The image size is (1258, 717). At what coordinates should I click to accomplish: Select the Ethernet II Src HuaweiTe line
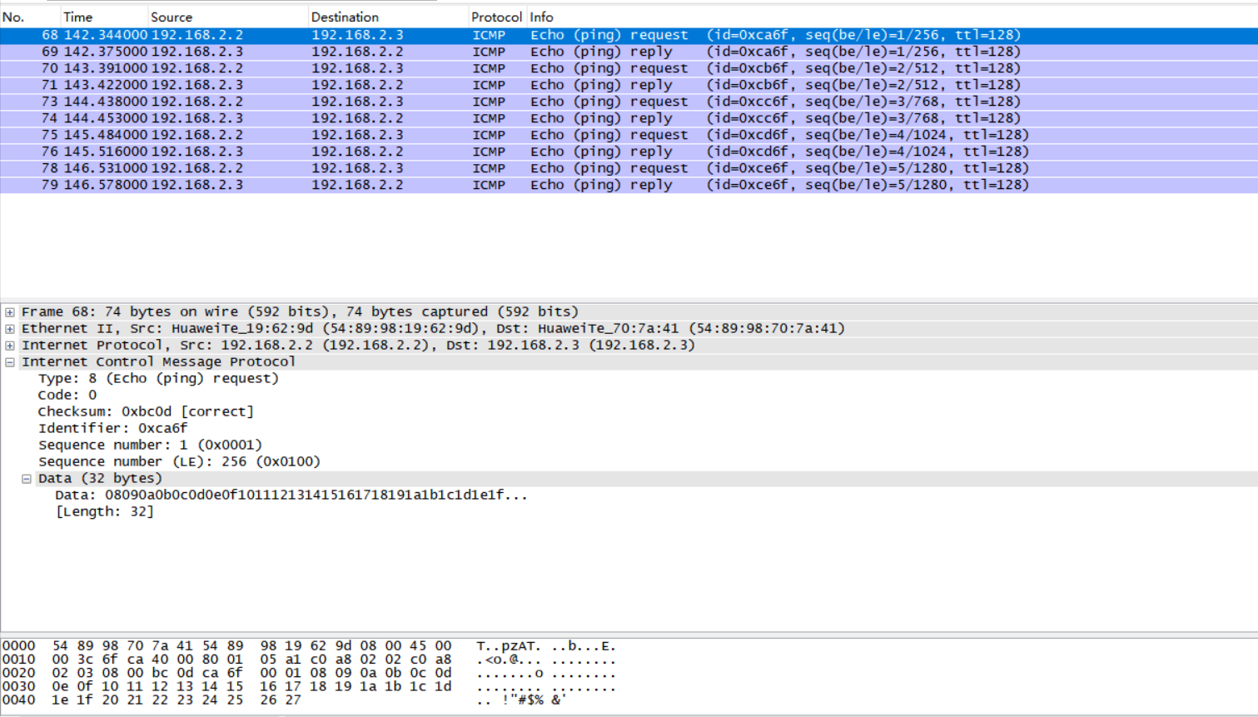point(433,329)
